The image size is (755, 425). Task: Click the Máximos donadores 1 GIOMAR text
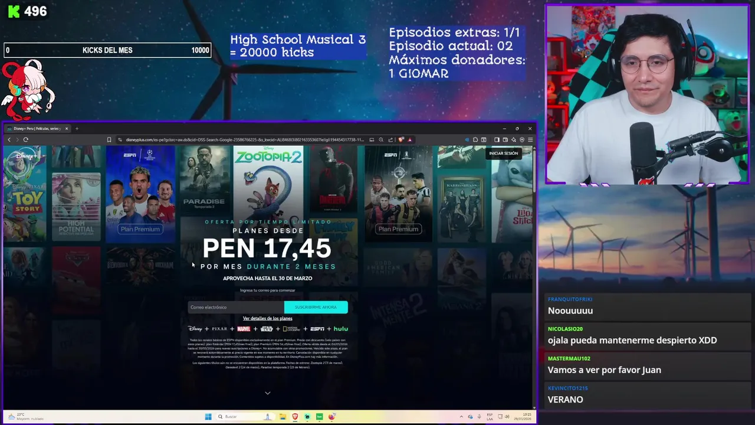coord(457,67)
